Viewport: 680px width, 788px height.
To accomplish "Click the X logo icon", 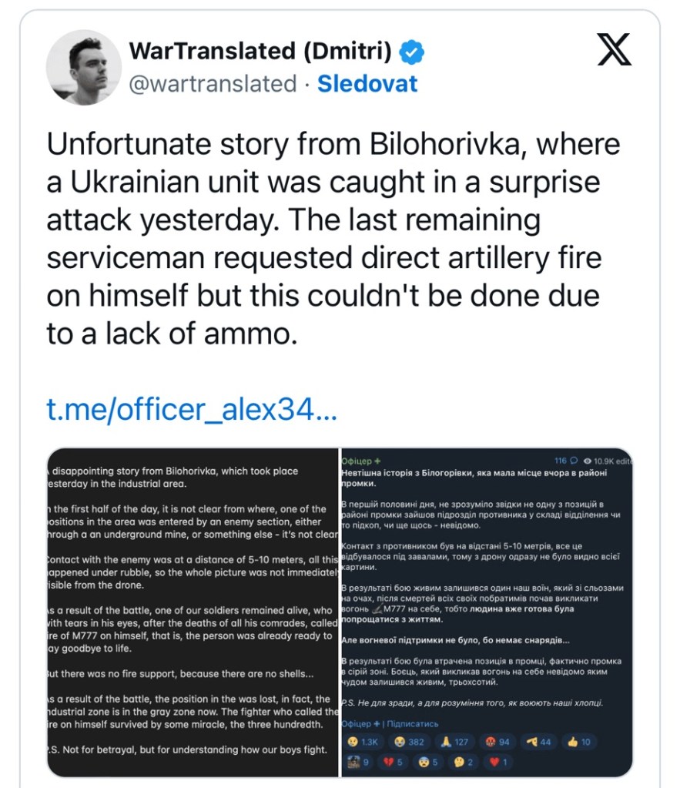I will pyautogui.click(x=615, y=50).
